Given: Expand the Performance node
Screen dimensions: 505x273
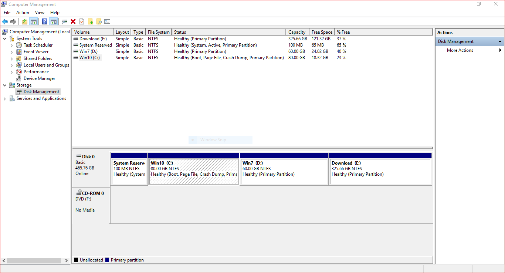Looking at the screenshot, I should 11,72.
